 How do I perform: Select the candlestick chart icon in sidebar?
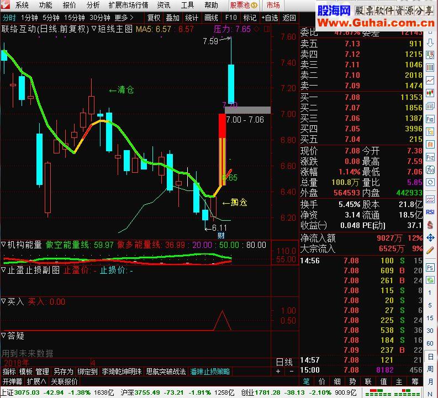click(430, 93)
